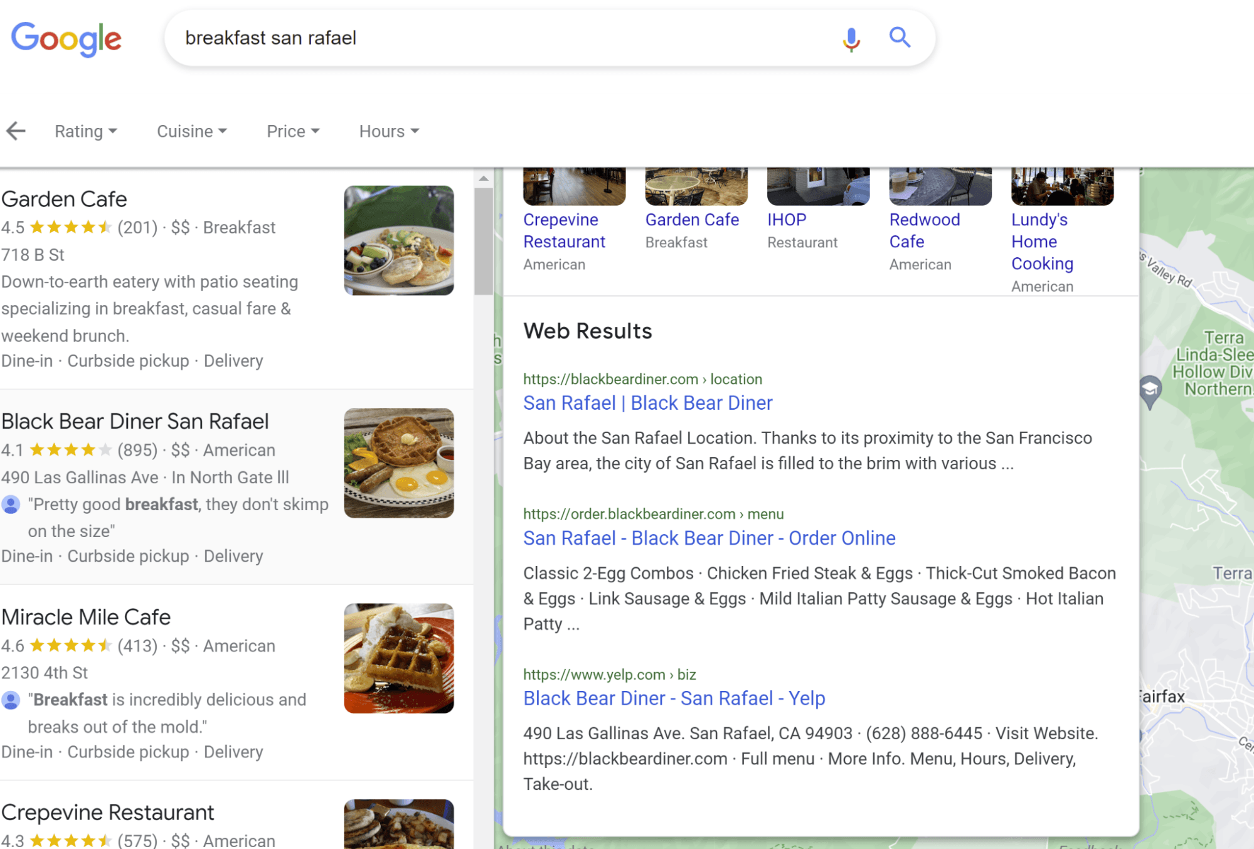Viewport: 1254px width, 849px height.
Task: Select Miracle Mile Cafe listing
Action: coord(86,617)
